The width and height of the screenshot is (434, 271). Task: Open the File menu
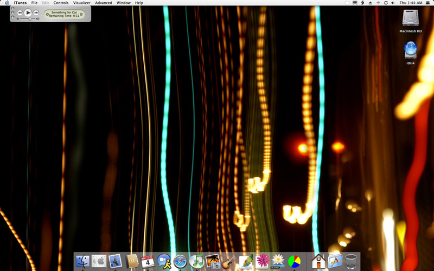point(34,3)
